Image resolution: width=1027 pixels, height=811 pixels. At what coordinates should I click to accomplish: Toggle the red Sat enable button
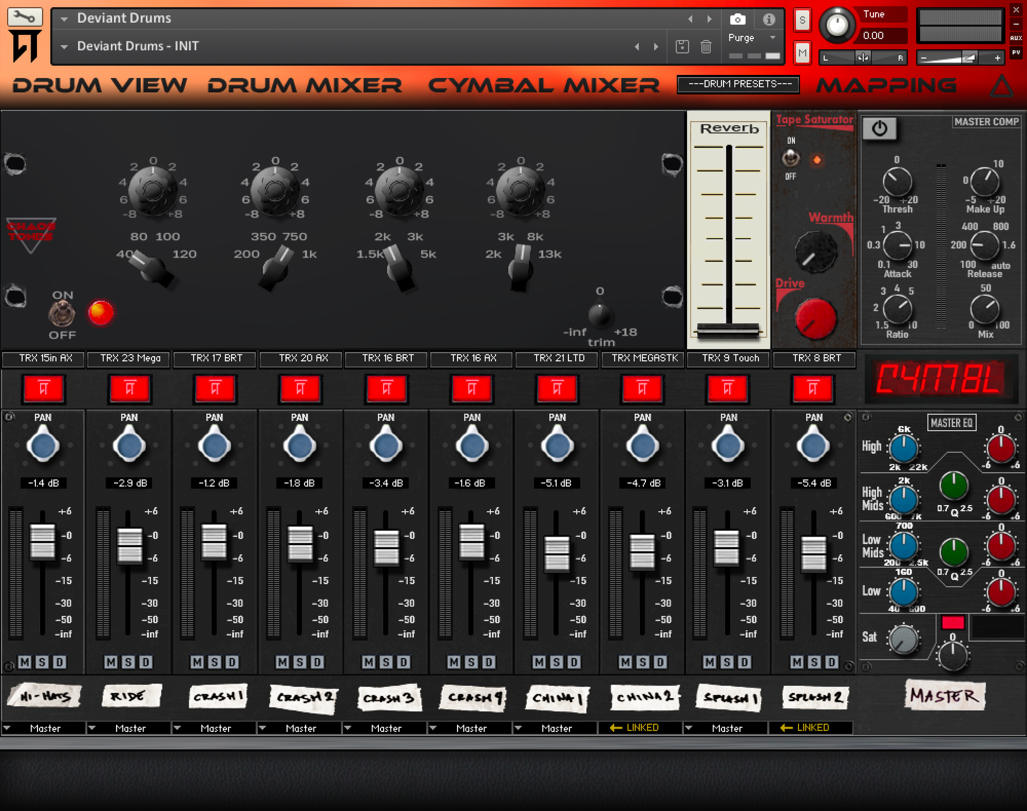pyautogui.click(x=953, y=622)
